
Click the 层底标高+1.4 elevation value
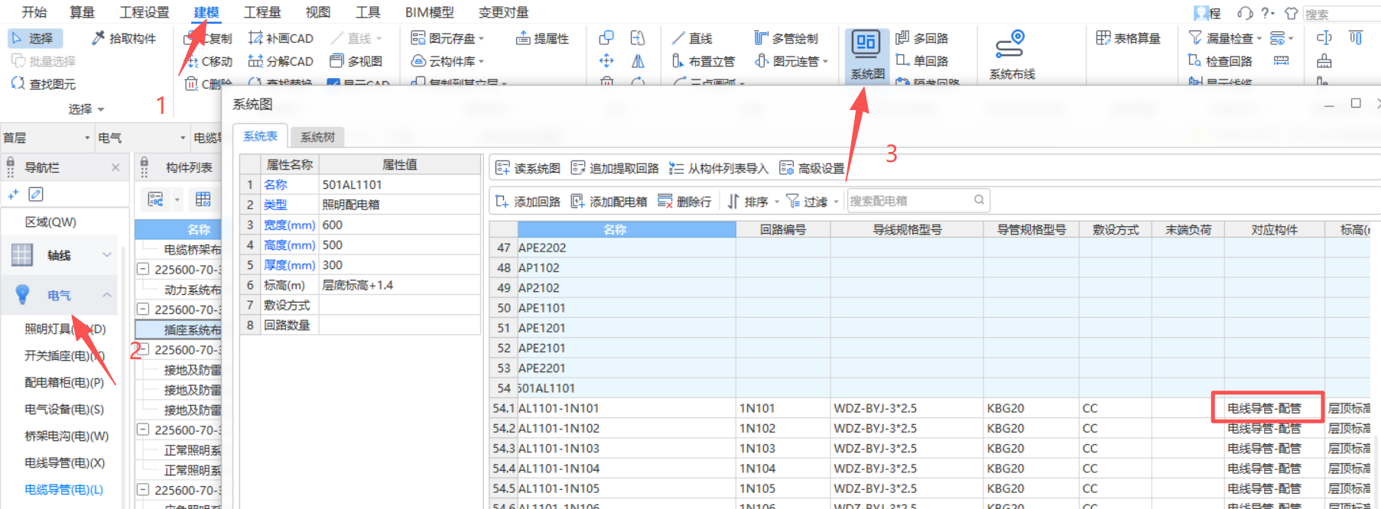click(x=400, y=285)
